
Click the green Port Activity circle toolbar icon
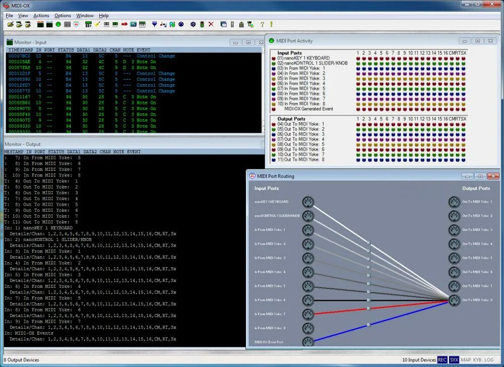tap(58, 24)
